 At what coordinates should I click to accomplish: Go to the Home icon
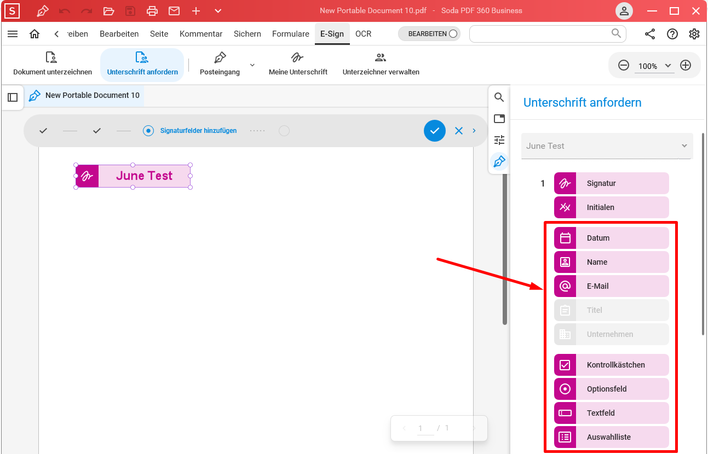[x=34, y=34]
